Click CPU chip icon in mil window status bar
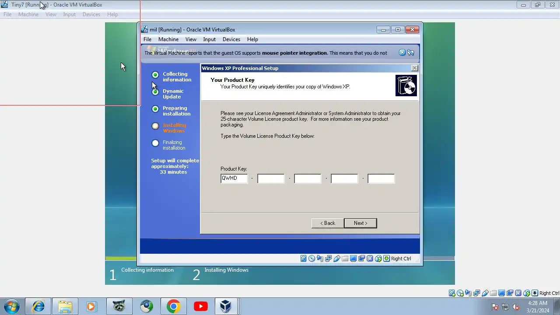 [370, 259]
